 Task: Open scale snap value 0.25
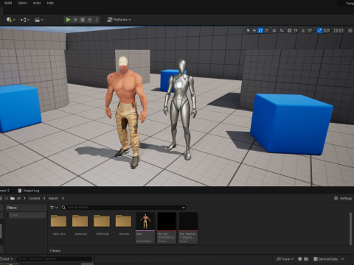(x=327, y=30)
